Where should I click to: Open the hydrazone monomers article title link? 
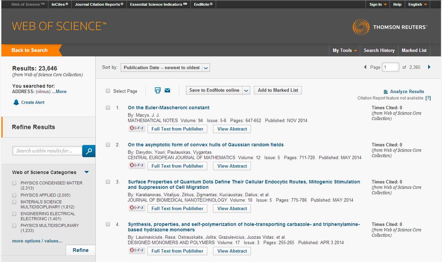point(244,227)
